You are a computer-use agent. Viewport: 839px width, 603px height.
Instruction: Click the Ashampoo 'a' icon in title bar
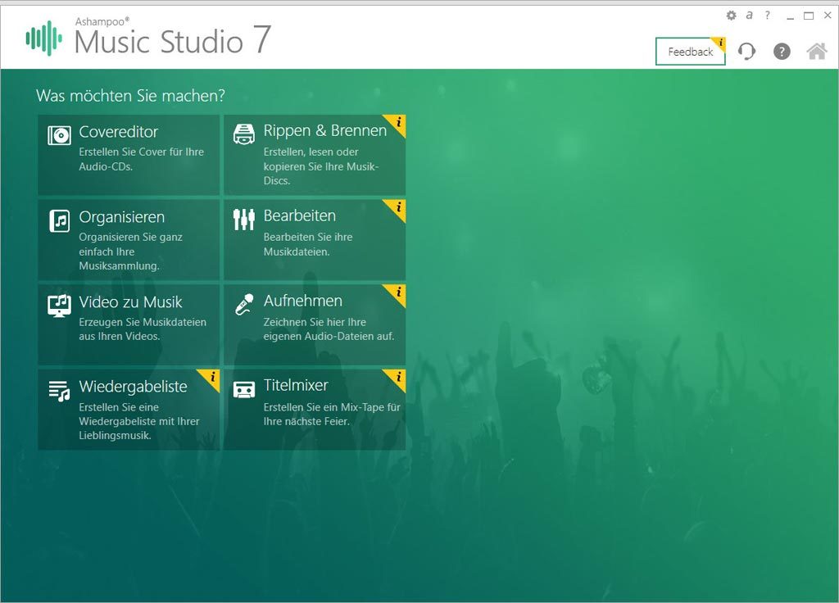(x=749, y=15)
